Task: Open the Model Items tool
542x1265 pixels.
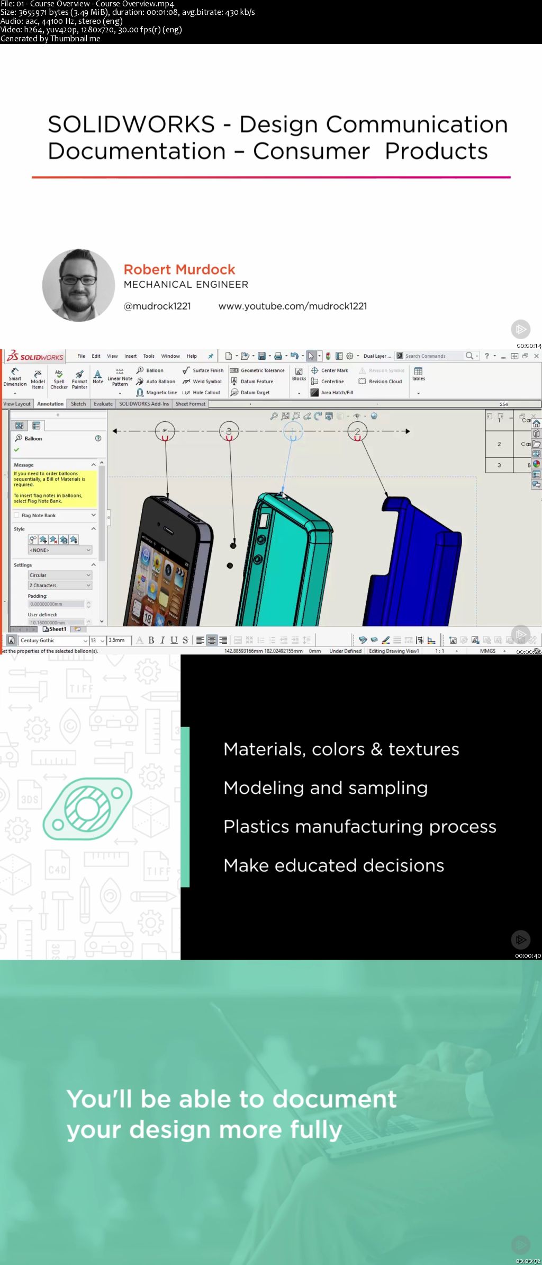Action: pos(38,379)
